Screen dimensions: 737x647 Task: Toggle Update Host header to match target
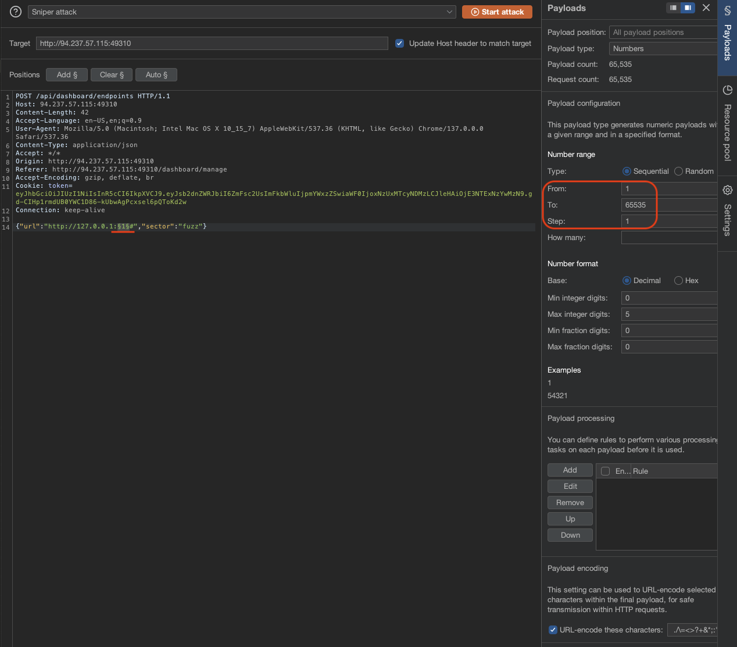point(399,43)
